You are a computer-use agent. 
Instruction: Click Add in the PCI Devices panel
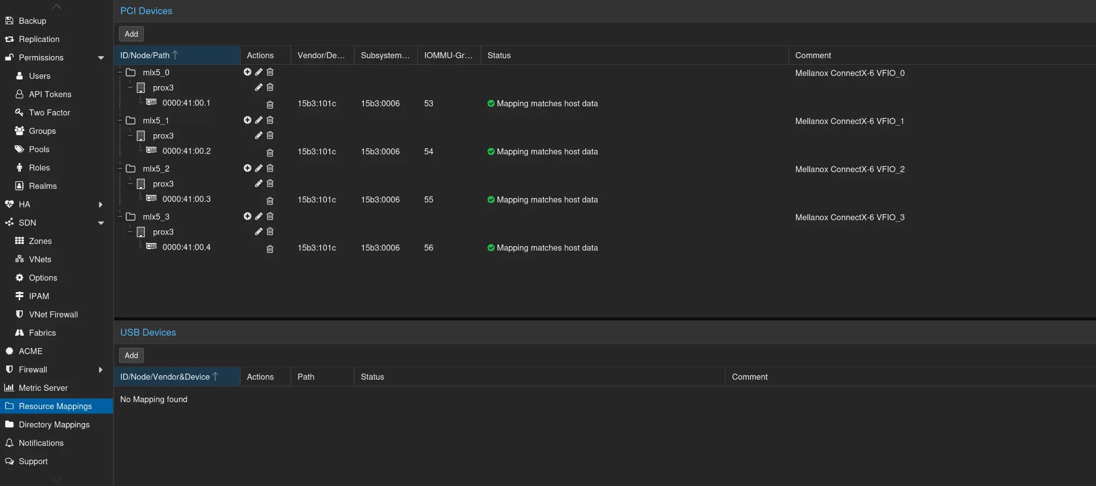(x=131, y=34)
